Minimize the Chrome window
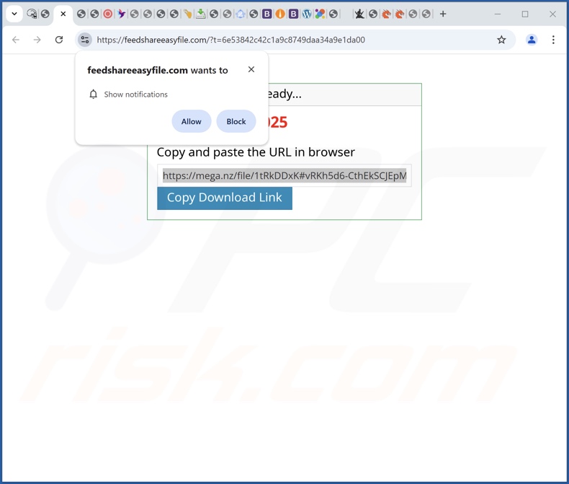The height and width of the screenshot is (484, 569). (x=498, y=14)
